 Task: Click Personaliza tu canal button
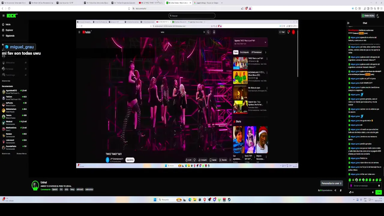331,183
